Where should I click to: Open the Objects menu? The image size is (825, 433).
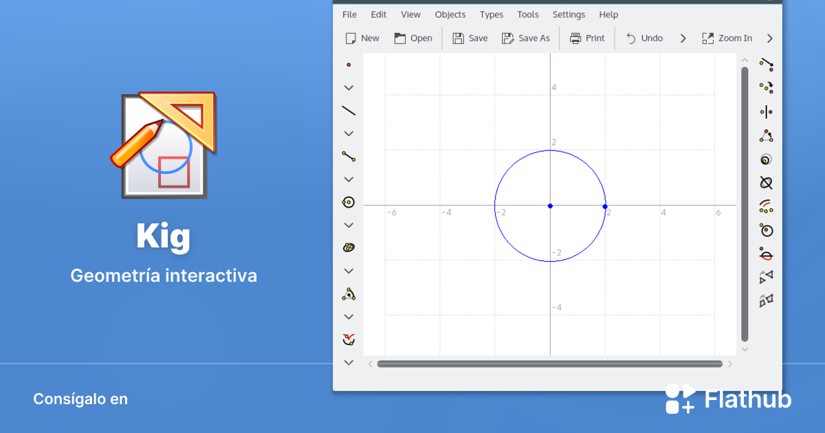coord(450,14)
